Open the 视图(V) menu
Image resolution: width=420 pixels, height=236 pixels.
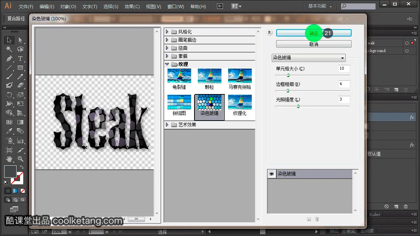tap(153, 6)
